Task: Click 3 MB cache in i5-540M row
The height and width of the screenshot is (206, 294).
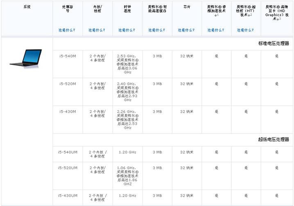Action: coord(157,56)
